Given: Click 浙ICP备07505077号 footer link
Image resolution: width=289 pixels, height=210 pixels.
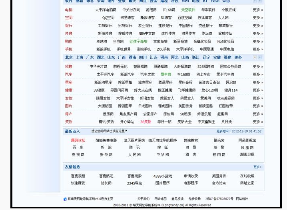Looking at the screenshot, I should click(x=219, y=199).
